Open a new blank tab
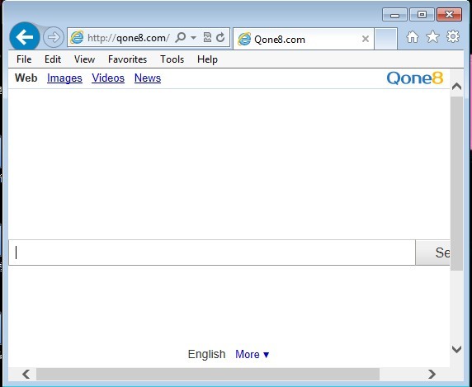 tap(385, 39)
